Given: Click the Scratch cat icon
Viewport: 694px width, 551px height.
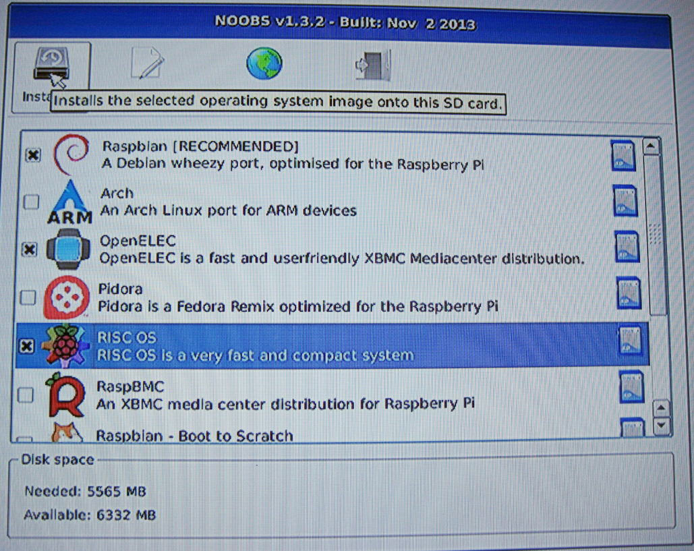Looking at the screenshot, I should pyautogui.click(x=67, y=432).
